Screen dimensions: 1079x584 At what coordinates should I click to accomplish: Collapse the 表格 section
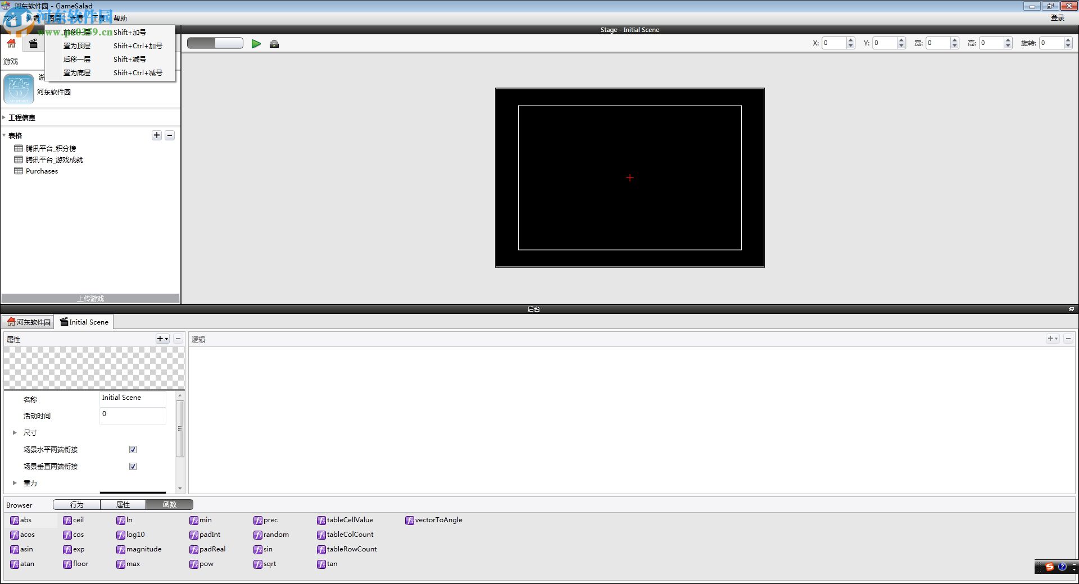(x=4, y=135)
